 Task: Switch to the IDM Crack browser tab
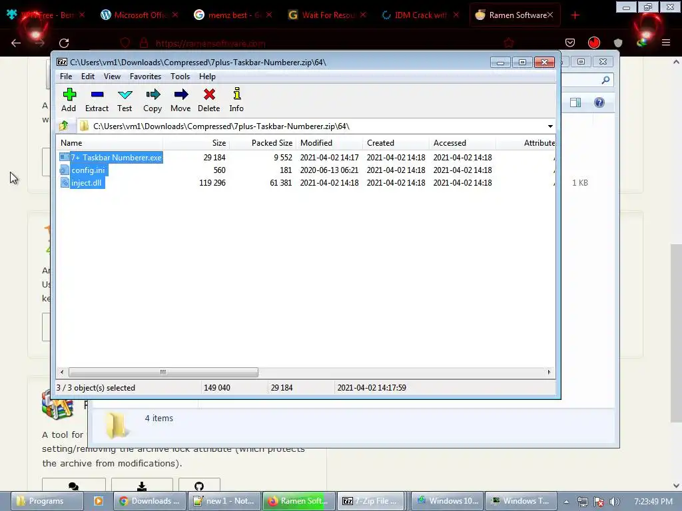[x=421, y=15]
